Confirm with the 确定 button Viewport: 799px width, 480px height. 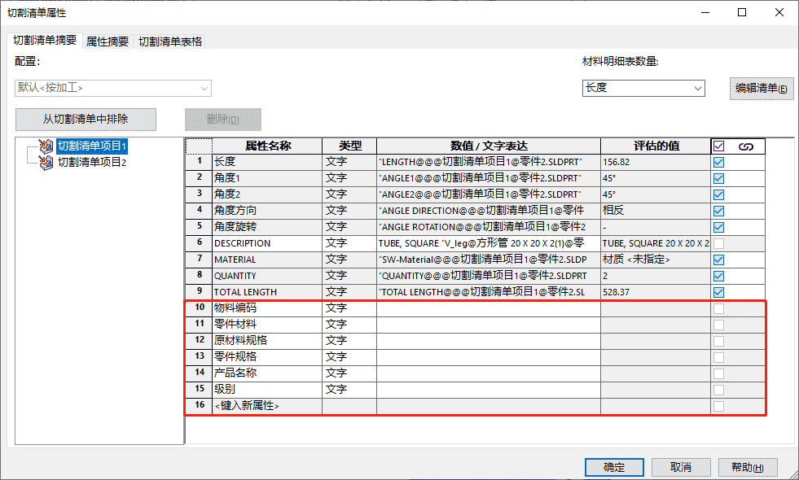click(614, 467)
